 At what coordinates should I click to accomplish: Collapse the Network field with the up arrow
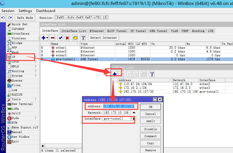(134, 113)
